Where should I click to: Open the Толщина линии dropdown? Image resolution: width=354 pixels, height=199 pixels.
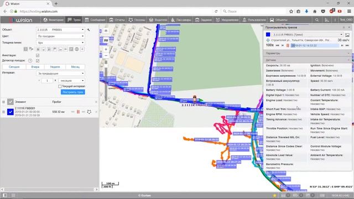[60, 43]
